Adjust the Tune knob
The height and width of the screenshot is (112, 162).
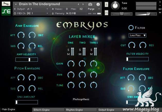[115, 6]
